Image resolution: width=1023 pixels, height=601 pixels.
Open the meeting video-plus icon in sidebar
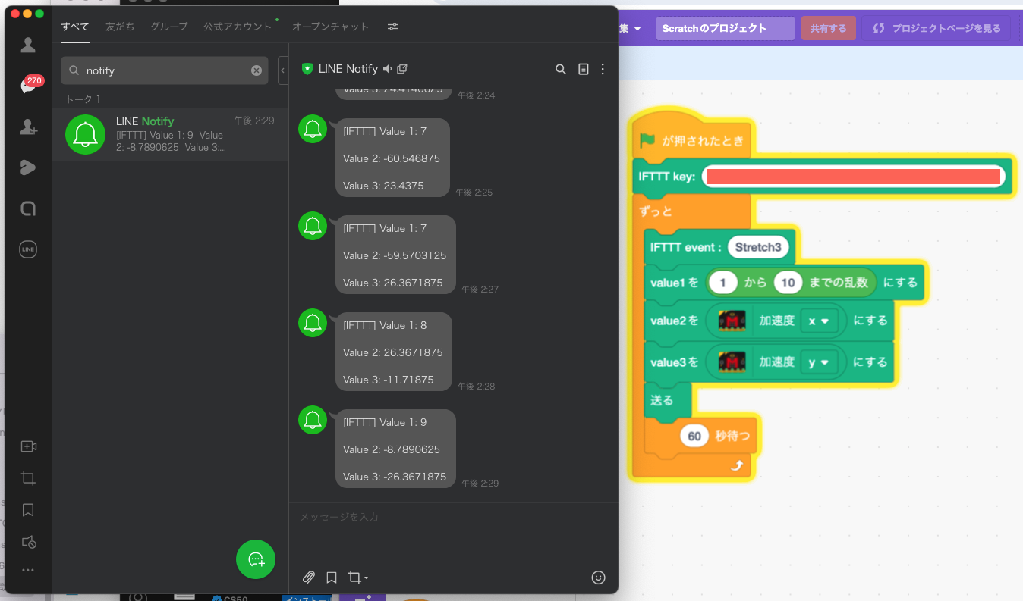[28, 446]
